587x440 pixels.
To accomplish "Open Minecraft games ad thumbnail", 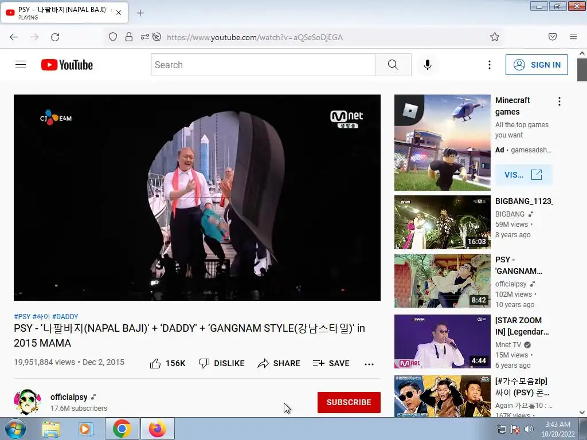I will click(442, 143).
